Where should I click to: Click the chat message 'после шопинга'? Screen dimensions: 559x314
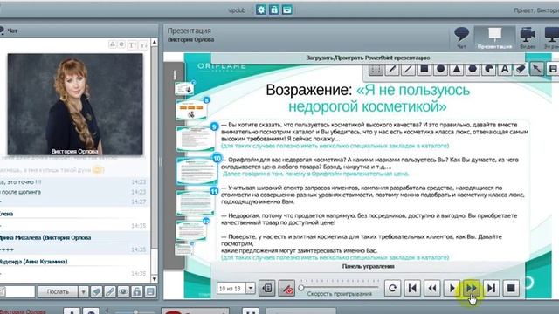tap(21, 192)
